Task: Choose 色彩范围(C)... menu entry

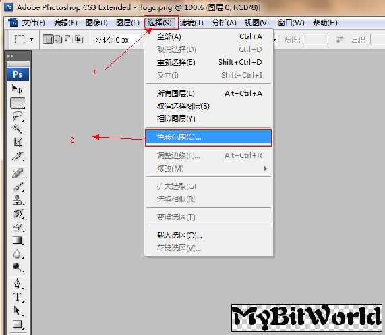Action: 208,138
